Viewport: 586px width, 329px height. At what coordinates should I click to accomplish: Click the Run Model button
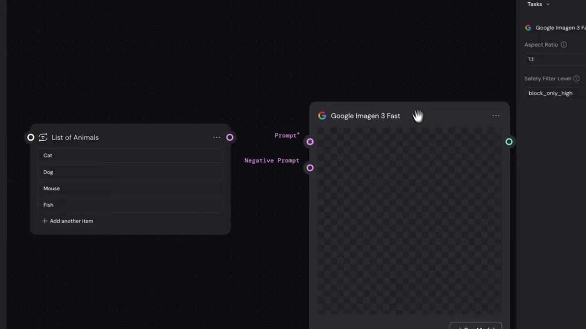(476, 326)
